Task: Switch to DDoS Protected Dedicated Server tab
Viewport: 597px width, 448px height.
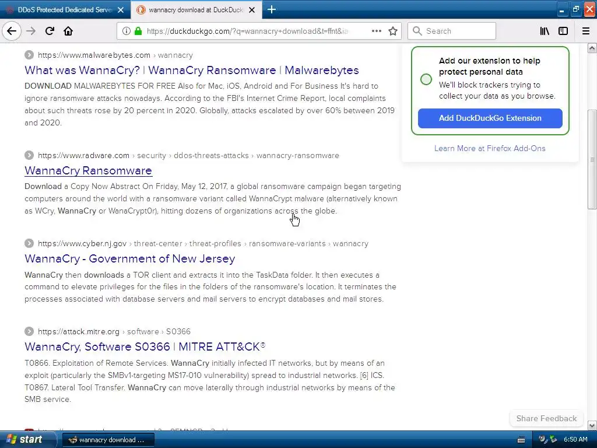Action: click(65, 10)
